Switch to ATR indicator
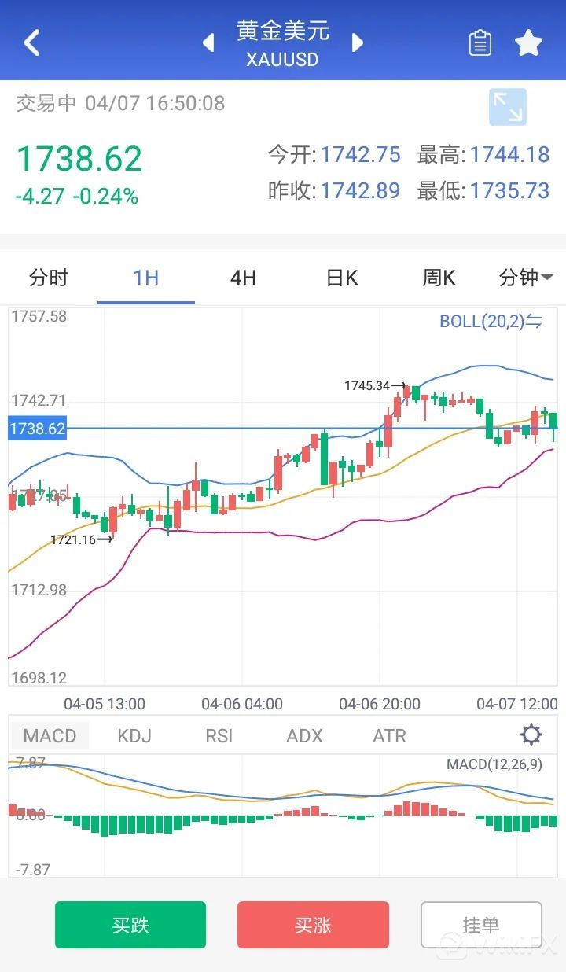Viewport: 566px width, 972px height. pyautogui.click(x=389, y=736)
